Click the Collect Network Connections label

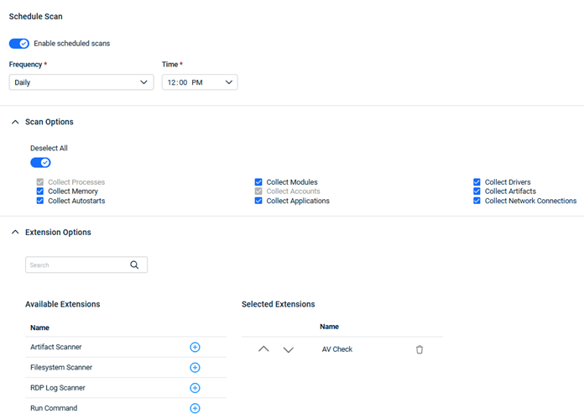[530, 201]
